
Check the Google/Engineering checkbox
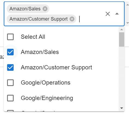tap(10, 98)
